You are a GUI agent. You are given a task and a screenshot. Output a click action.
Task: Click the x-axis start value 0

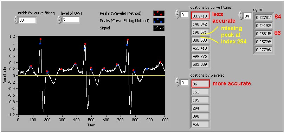click(x=18, y=120)
